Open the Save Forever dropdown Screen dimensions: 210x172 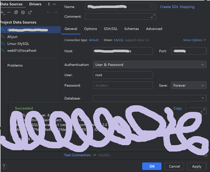[189, 85]
